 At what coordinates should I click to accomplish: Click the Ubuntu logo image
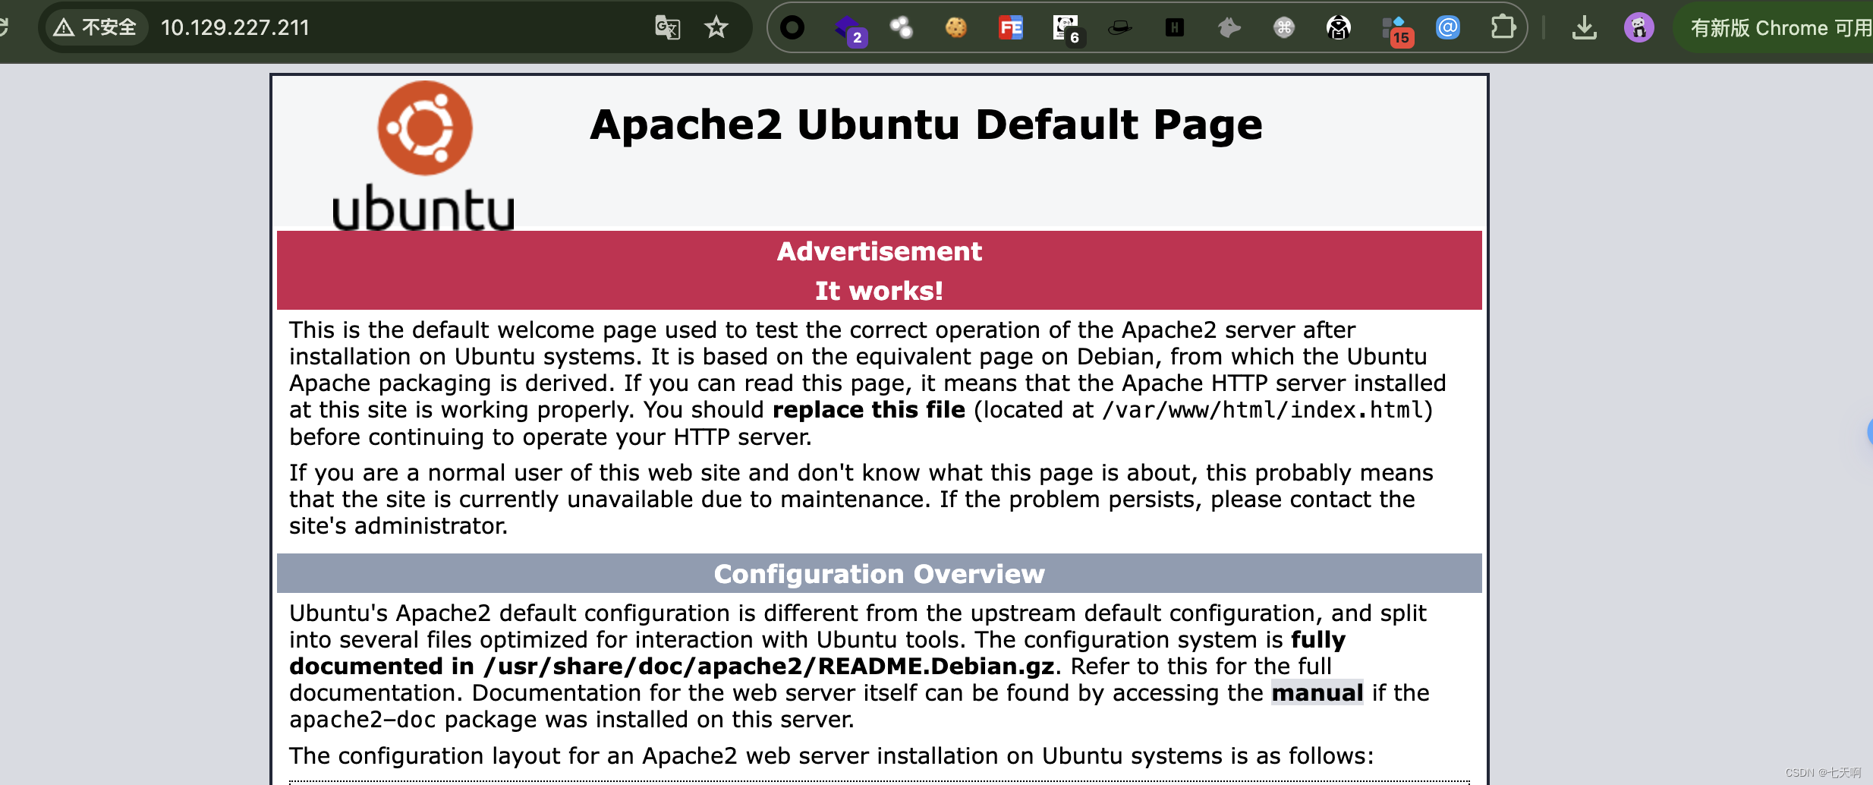[x=424, y=155]
